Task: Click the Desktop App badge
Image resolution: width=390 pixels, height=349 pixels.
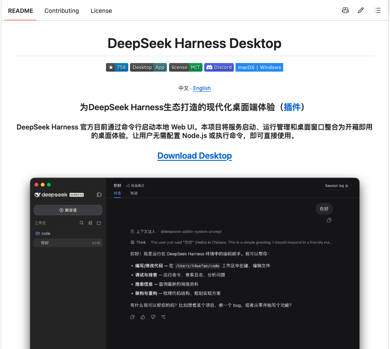Action: coord(148,67)
